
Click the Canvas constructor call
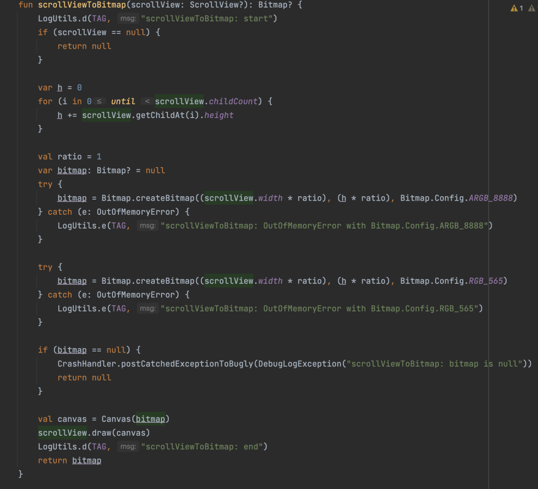click(116, 419)
